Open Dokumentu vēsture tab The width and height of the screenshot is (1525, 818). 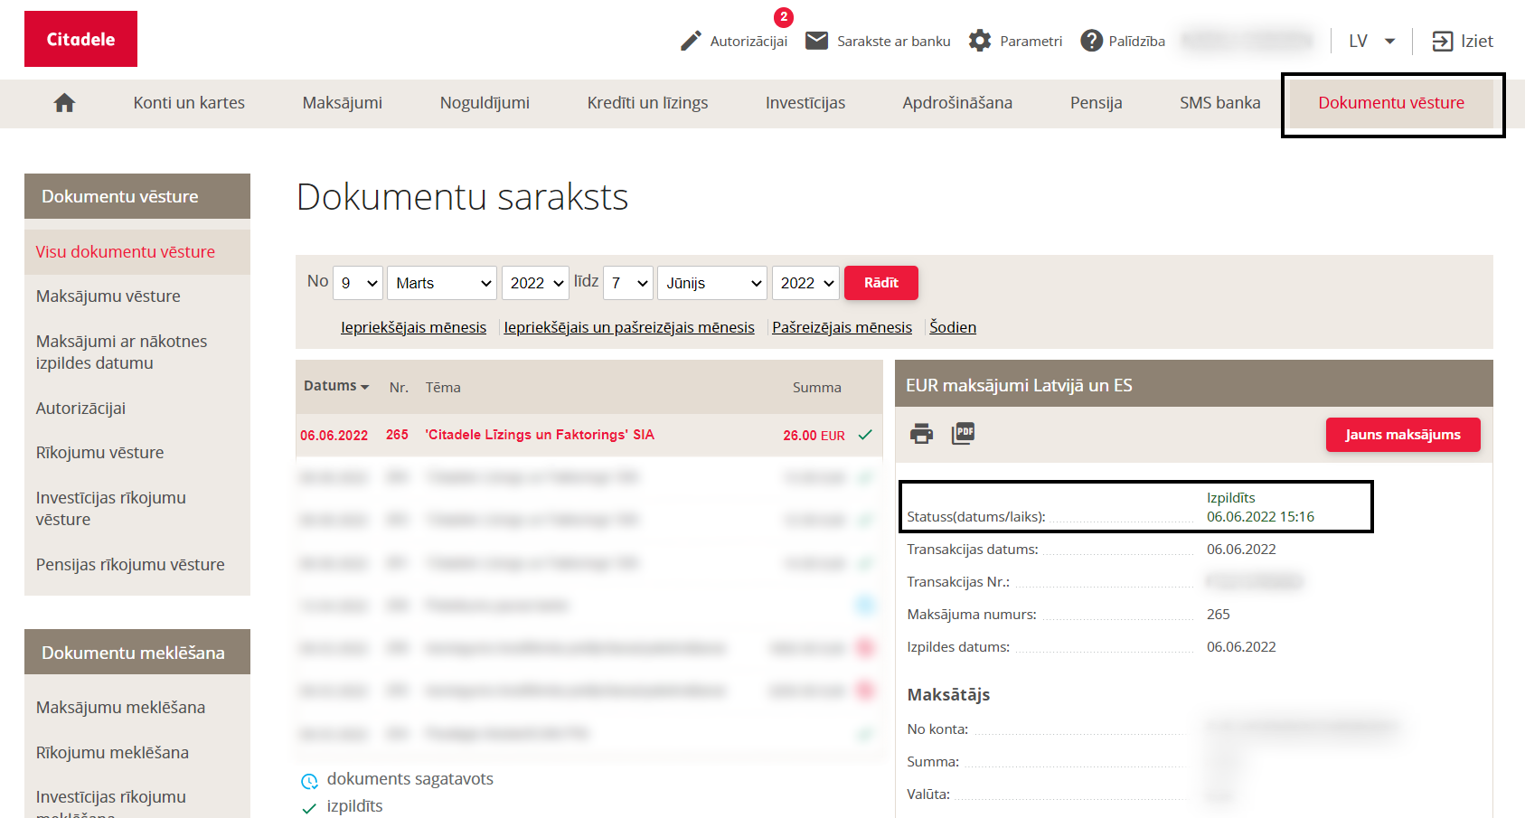1391,103
